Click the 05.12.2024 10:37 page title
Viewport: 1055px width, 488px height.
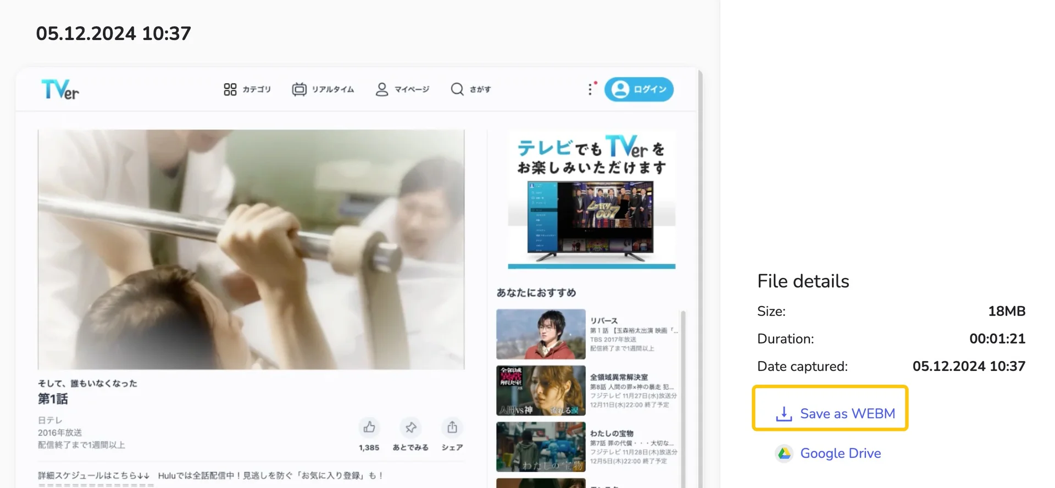click(113, 34)
